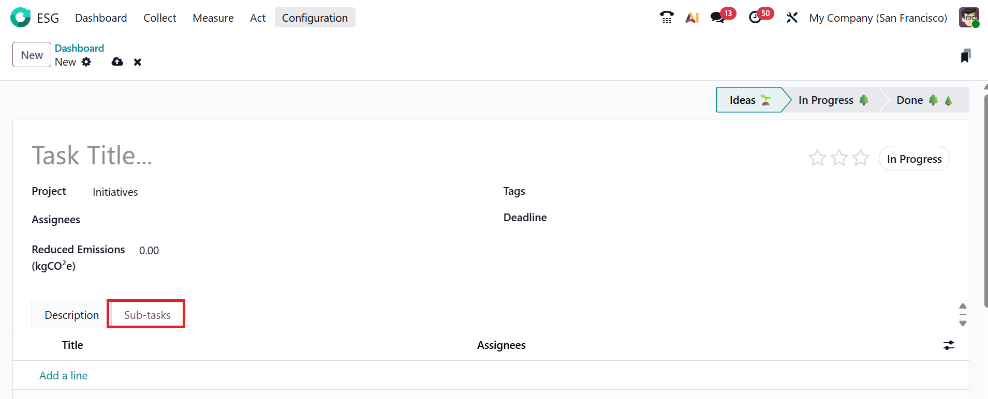The height and width of the screenshot is (399, 988).
Task: Toggle the first priority star
Action: 817,158
